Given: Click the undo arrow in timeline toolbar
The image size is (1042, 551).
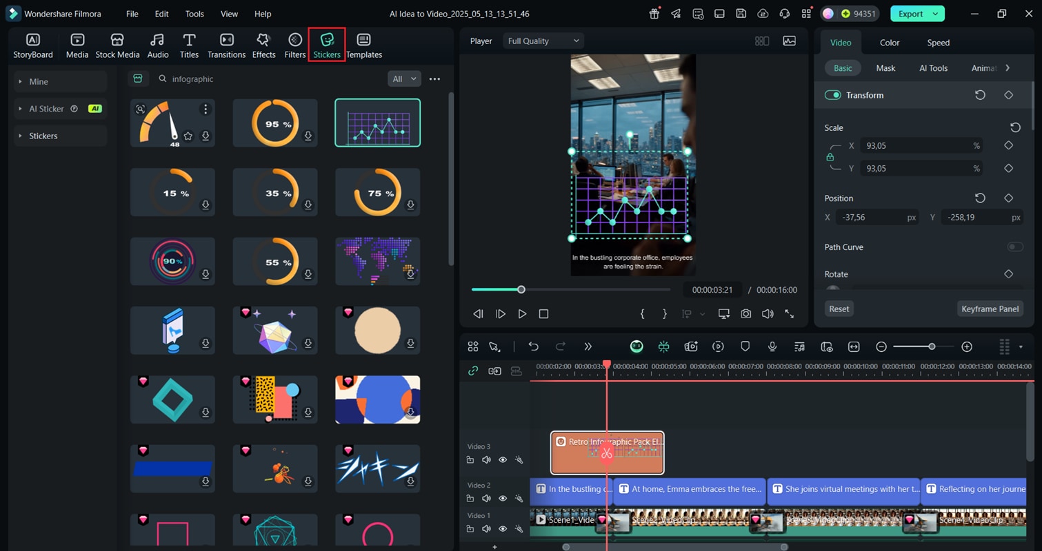Looking at the screenshot, I should click(533, 346).
